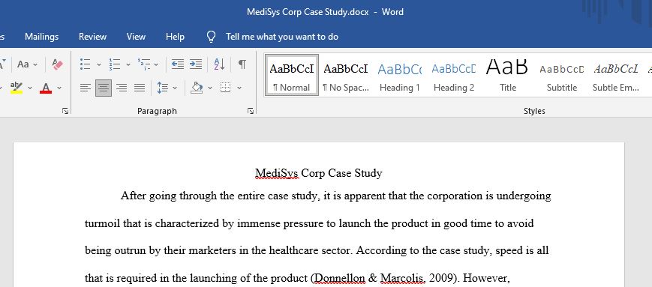This screenshot has width=652, height=287.
Task: Click Clear All Formatting eraser icon
Action: coord(57,64)
